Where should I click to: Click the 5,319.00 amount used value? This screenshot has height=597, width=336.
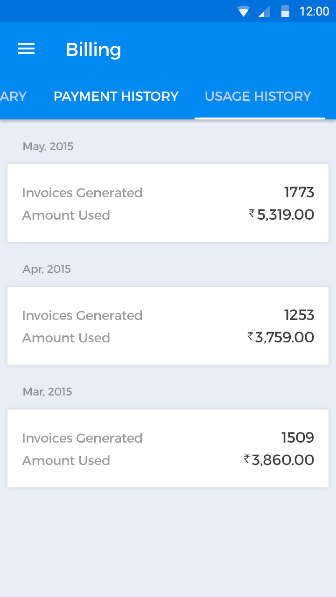[286, 215]
